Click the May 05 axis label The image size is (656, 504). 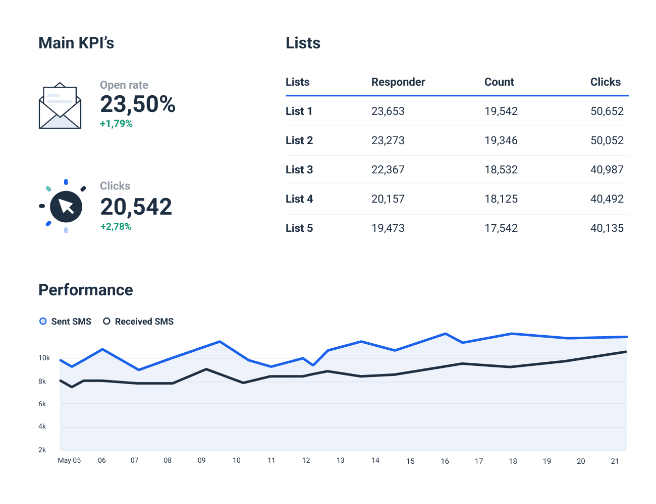pos(69,460)
